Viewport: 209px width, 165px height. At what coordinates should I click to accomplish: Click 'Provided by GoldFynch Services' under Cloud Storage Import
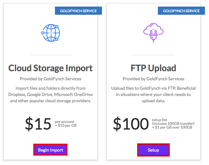51,79
